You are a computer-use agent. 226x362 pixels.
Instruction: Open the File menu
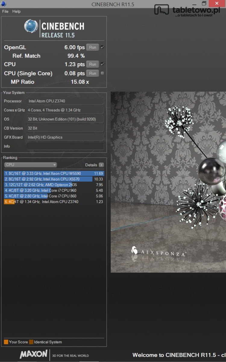click(5, 11)
